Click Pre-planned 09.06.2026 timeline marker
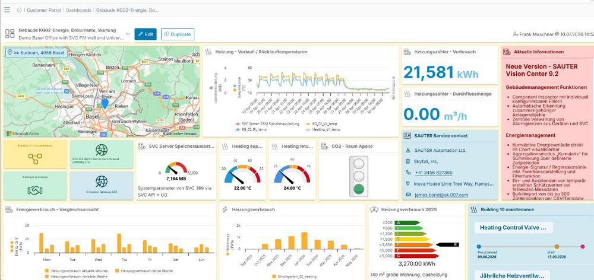Image resolution: width=594 pixels, height=280 pixels. 479,247
